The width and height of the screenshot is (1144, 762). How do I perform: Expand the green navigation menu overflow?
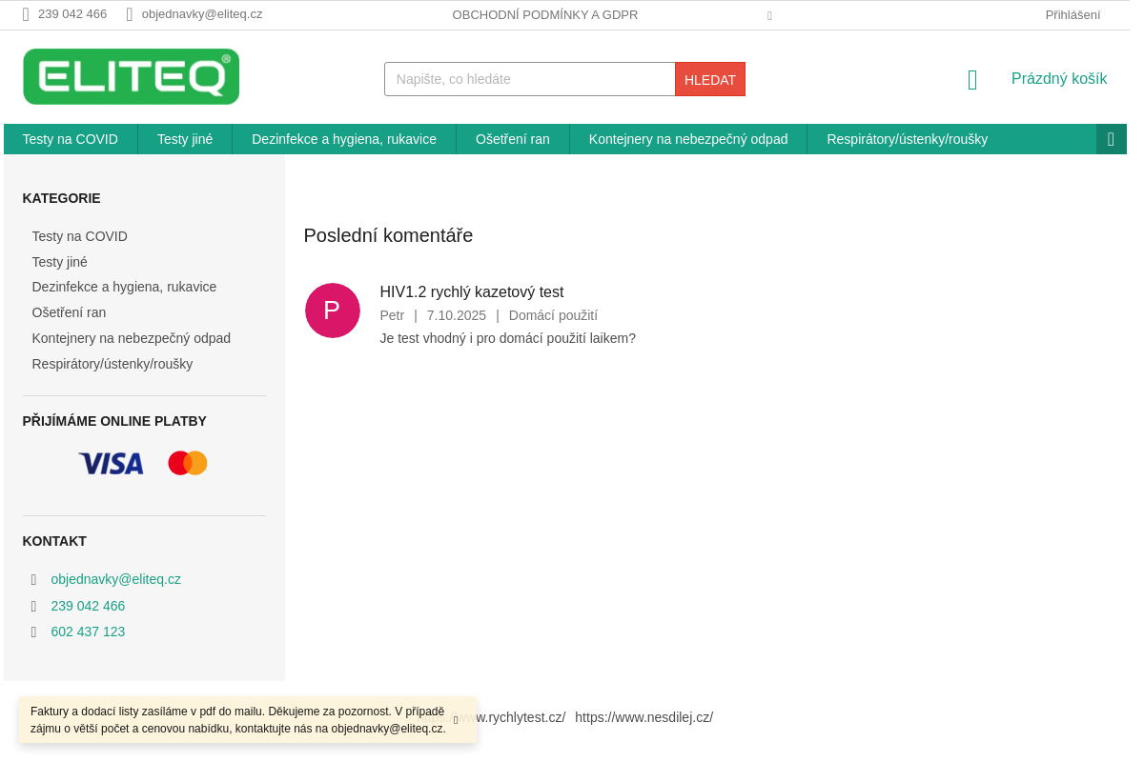pos(1111,139)
